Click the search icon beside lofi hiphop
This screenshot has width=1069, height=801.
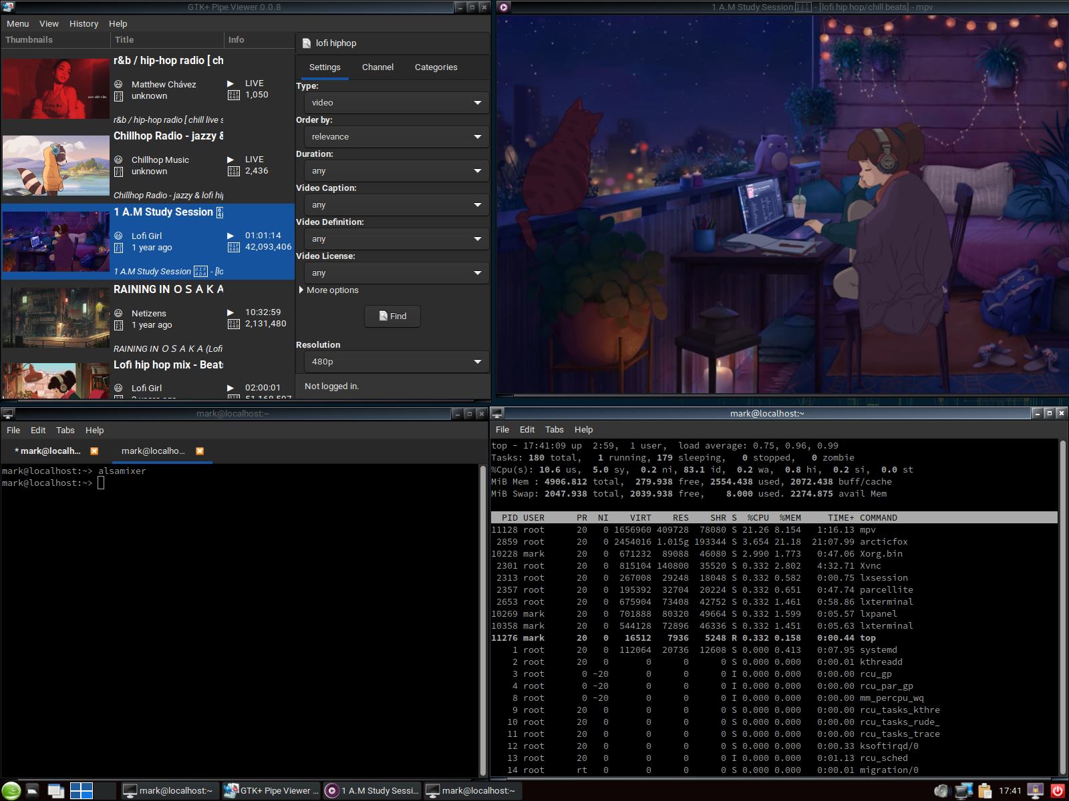pos(307,43)
